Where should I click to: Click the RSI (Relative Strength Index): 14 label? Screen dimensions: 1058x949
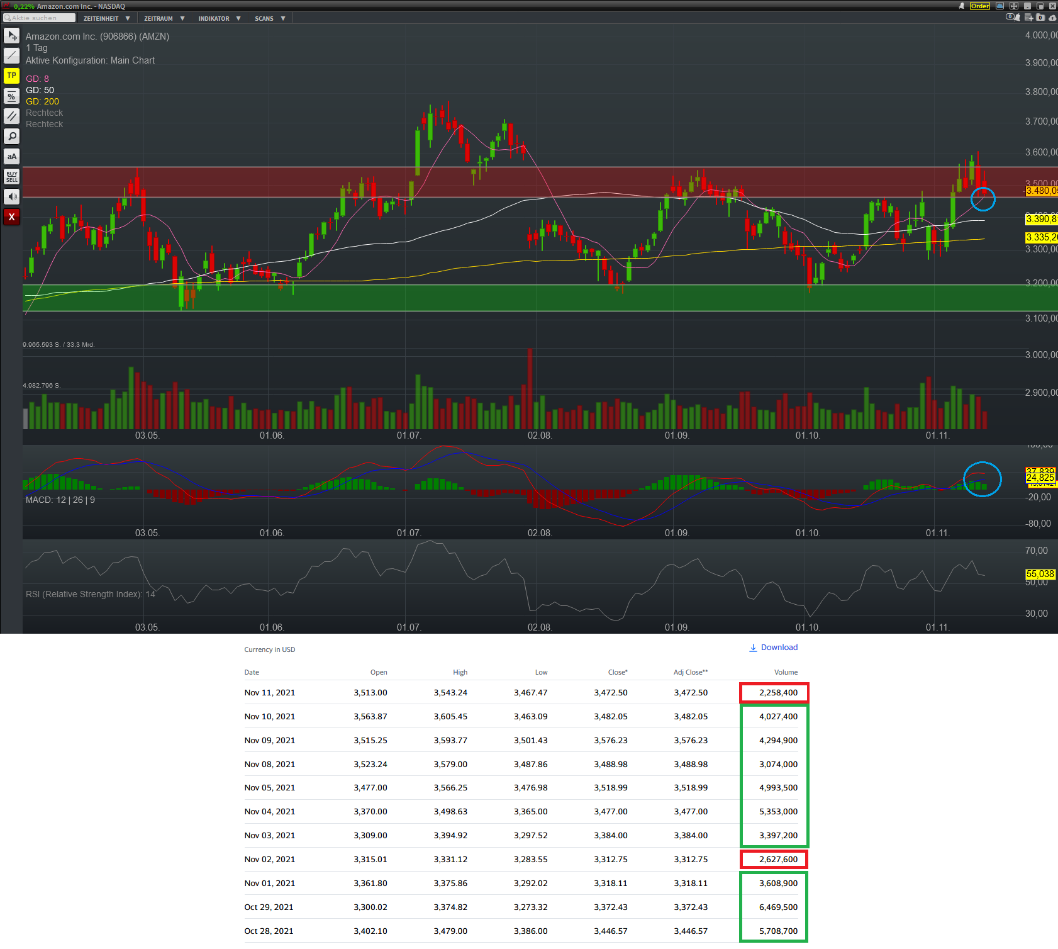coord(91,594)
